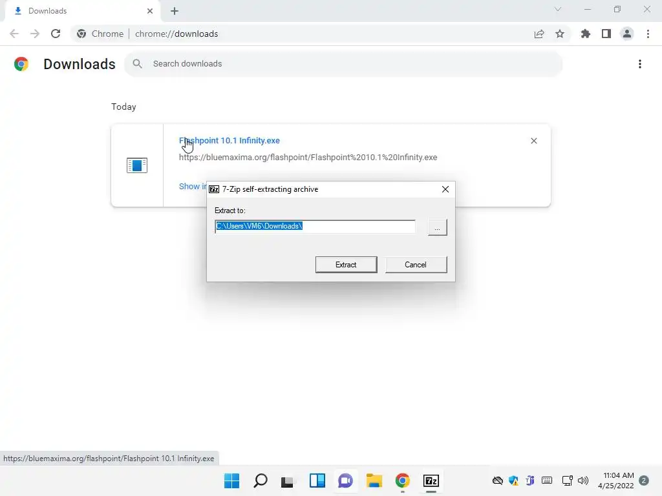Screen dimensions: 662x496
Task: Switch to Chrome on the taskbar
Action: [x=403, y=480]
